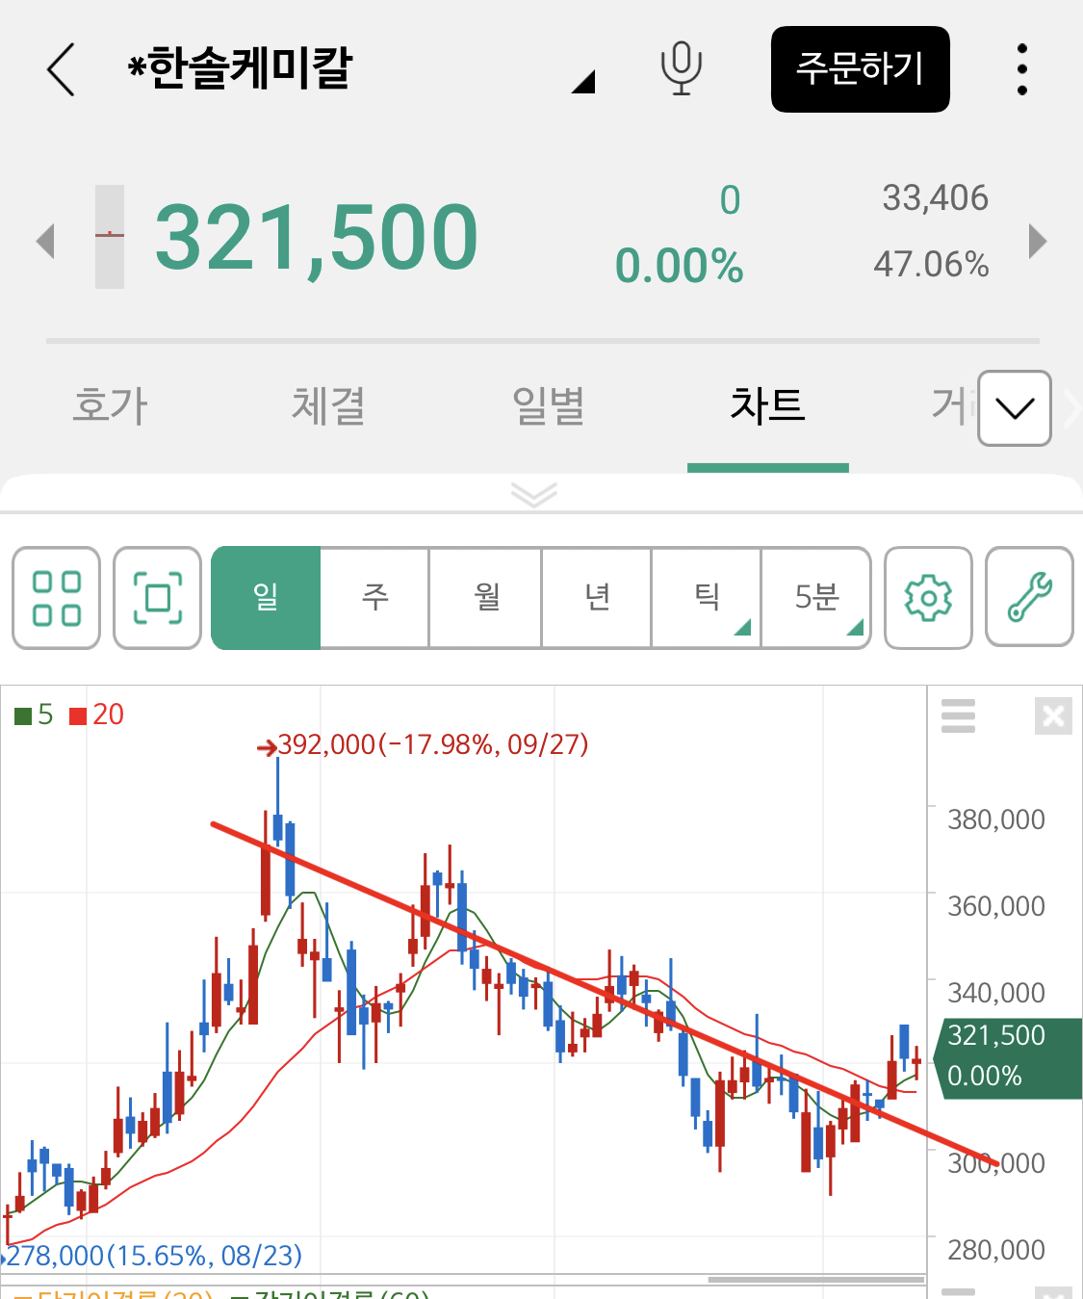
Task: Switch to the 호가 tab
Action: (x=110, y=405)
